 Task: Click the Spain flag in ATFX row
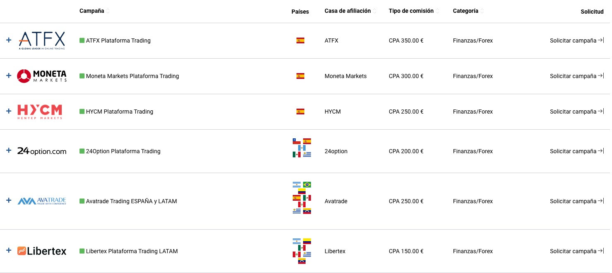coord(300,40)
